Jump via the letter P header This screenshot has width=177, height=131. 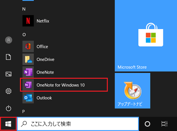tap(23, 112)
